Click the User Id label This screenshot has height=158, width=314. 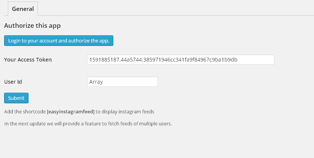(x=14, y=82)
